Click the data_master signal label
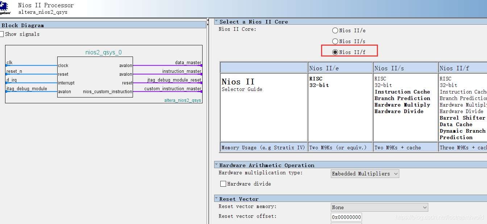This screenshot has height=224, width=487. [x=188, y=63]
